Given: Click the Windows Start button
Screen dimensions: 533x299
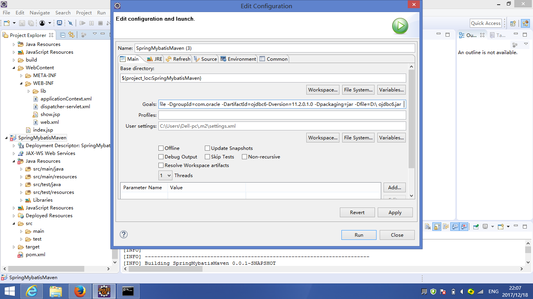Looking at the screenshot, I should 9,291.
